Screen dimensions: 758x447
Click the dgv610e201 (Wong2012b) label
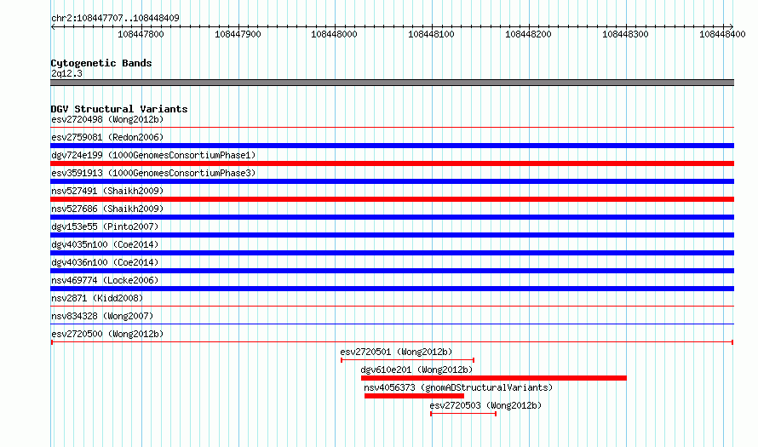416,370
